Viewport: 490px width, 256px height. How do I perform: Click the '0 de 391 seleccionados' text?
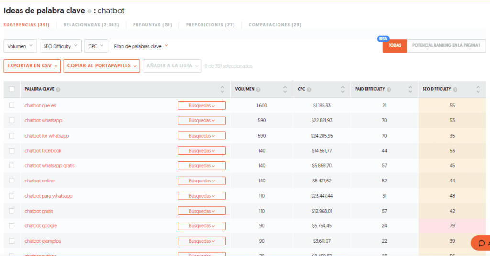(x=228, y=66)
